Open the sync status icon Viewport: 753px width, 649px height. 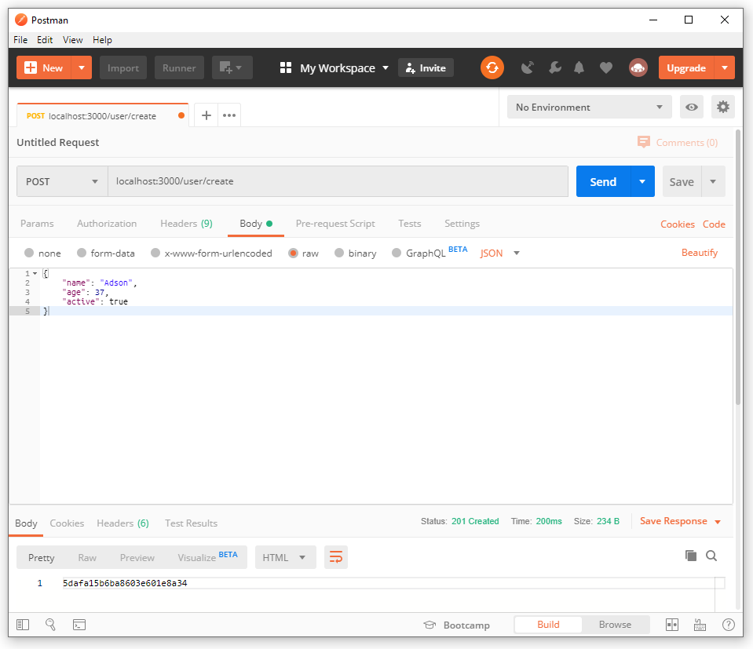pos(492,67)
